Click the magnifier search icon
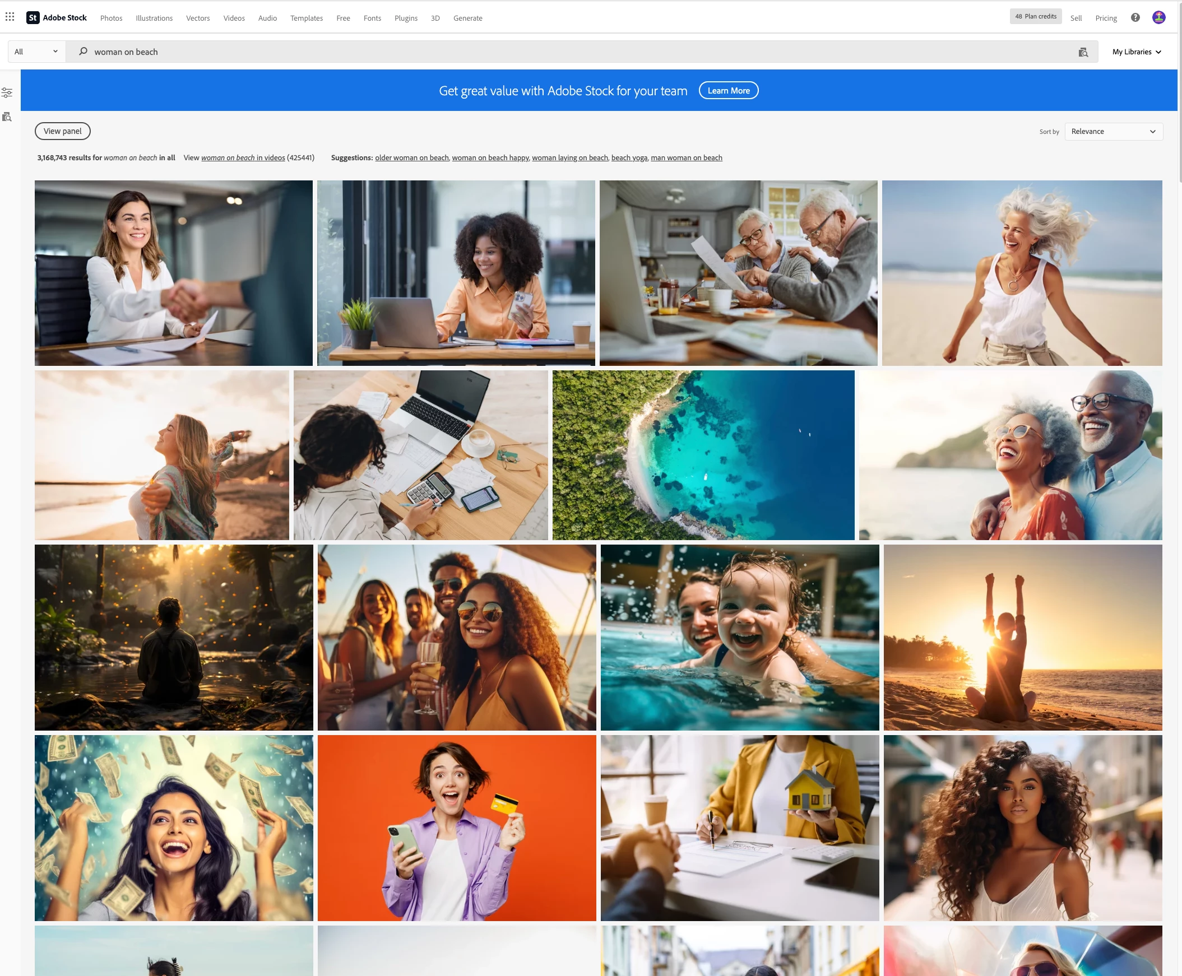 [x=83, y=52]
